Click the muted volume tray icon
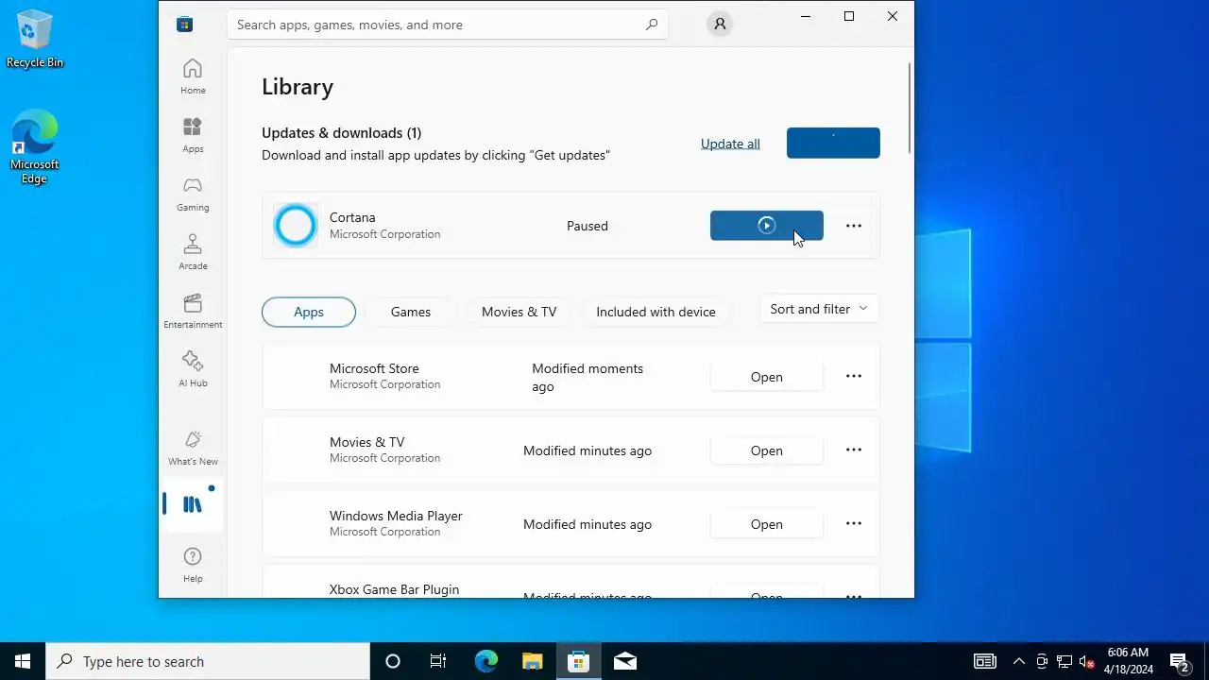The width and height of the screenshot is (1209, 680). pos(1087,661)
